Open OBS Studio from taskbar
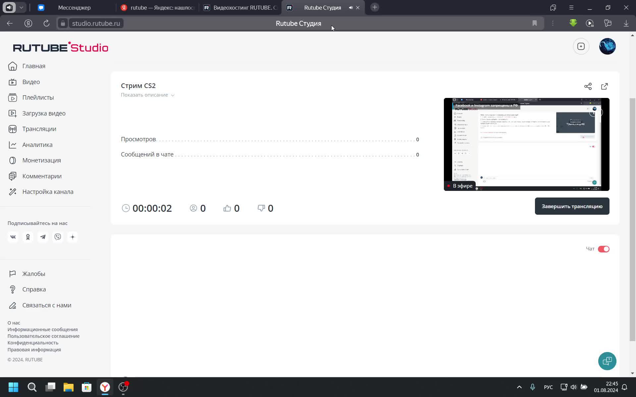636x397 pixels. [x=123, y=387]
